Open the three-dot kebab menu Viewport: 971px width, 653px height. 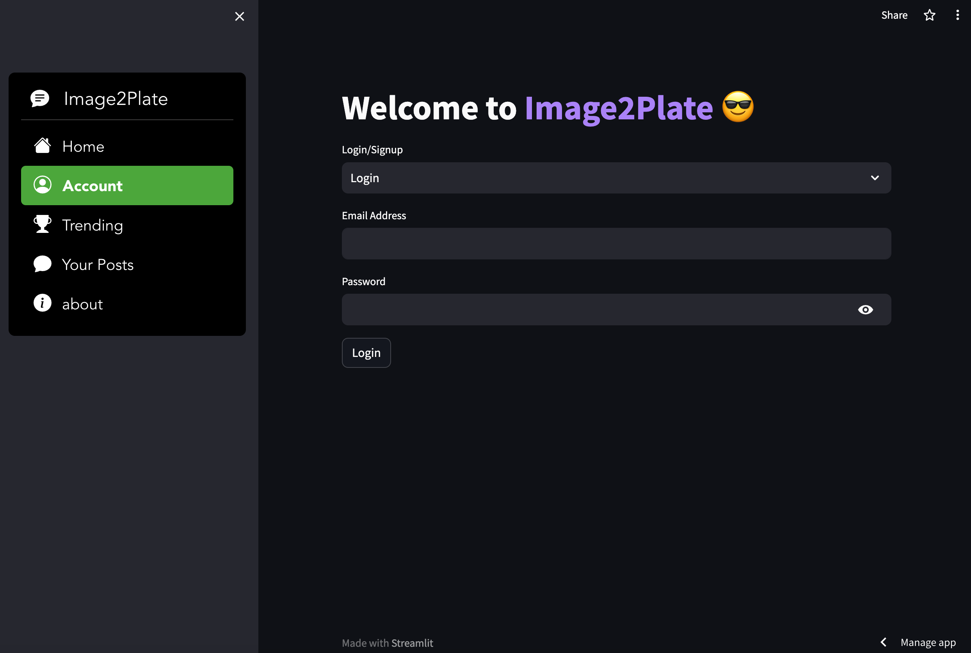point(957,16)
